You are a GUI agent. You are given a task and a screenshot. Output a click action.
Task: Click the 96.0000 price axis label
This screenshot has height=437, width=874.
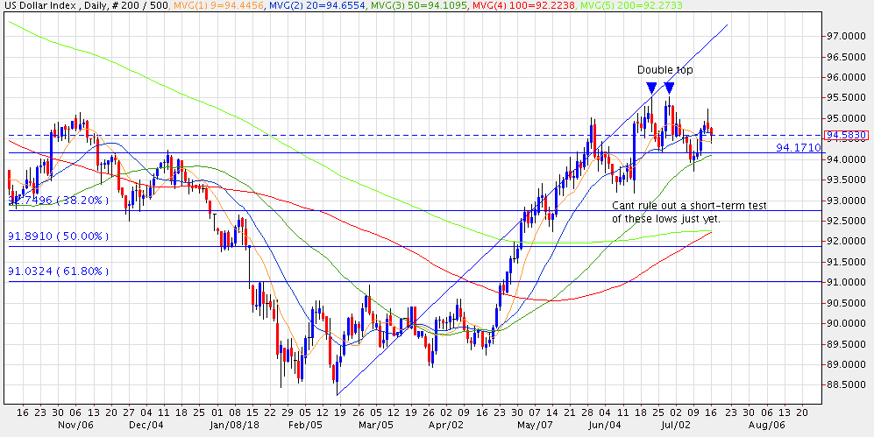point(846,77)
